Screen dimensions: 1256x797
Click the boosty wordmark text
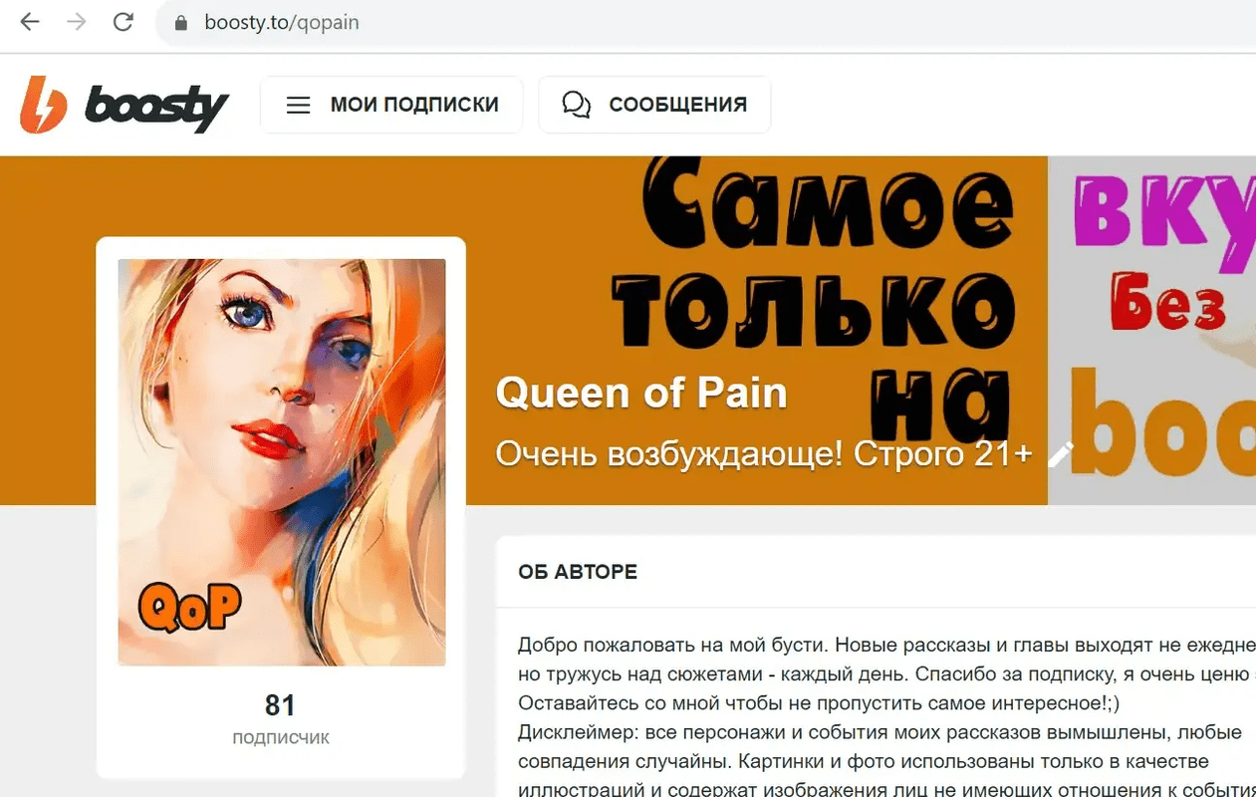[157, 106]
